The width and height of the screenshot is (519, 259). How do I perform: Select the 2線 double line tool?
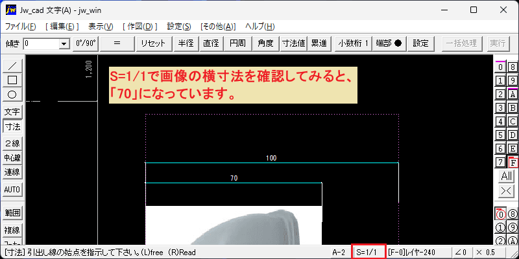pyautogui.click(x=12, y=143)
